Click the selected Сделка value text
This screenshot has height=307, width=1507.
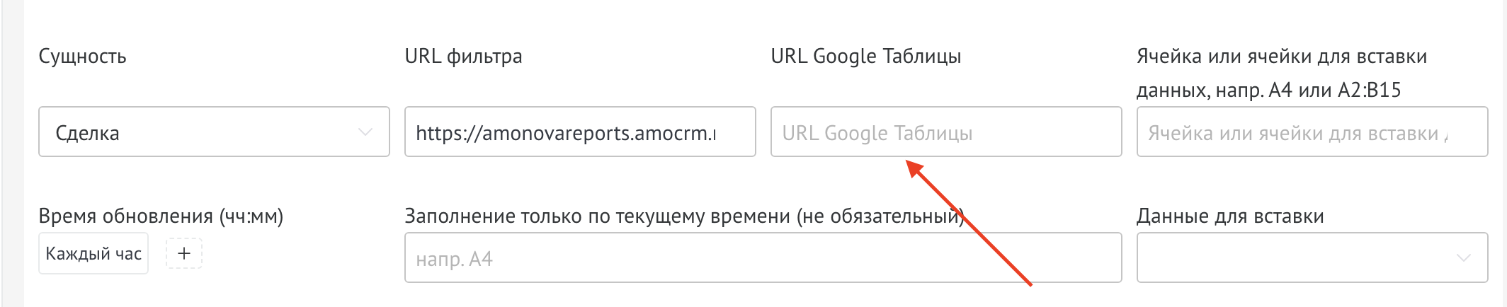(87, 133)
